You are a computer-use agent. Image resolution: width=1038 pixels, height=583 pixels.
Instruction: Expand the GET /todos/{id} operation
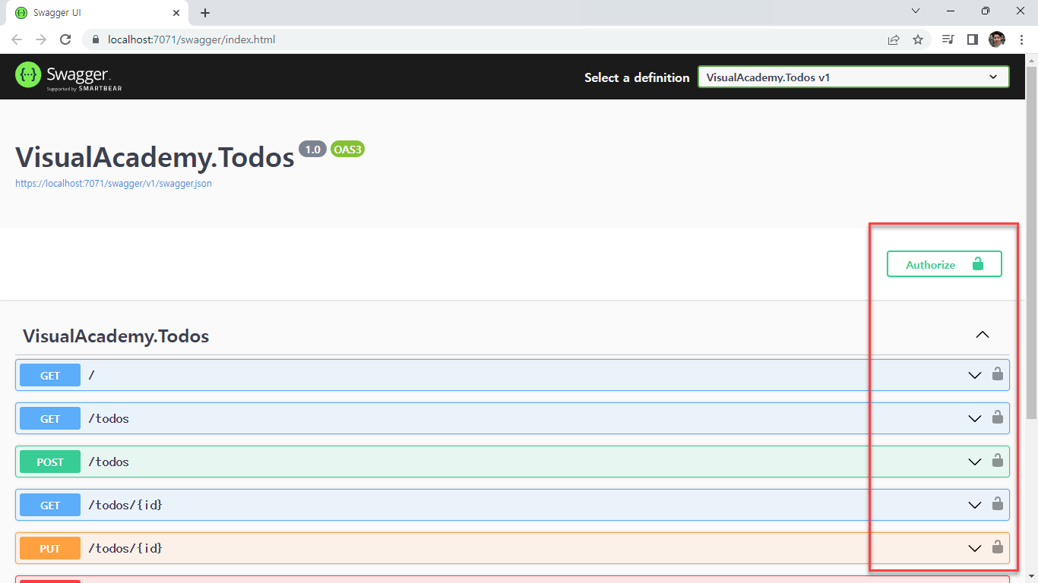click(x=974, y=505)
